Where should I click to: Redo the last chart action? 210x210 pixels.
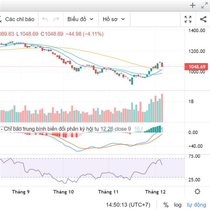click(x=56, y=19)
